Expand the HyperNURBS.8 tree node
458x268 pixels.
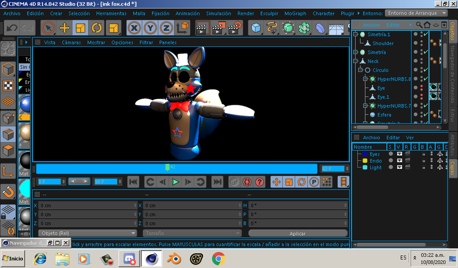tap(365, 79)
